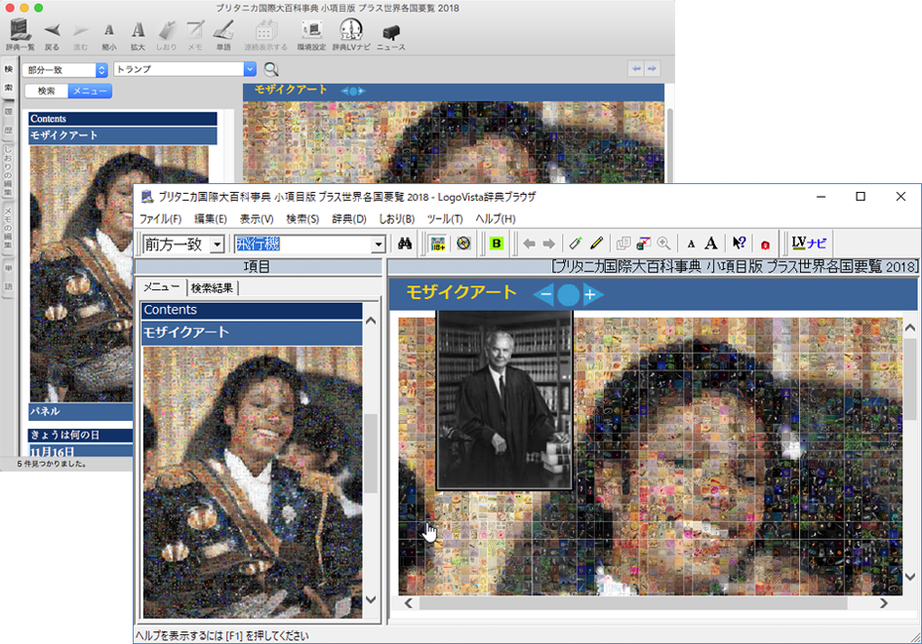This screenshot has height=644, width=922.
Task: Select 検索 segment in Mac window
Action: click(47, 91)
